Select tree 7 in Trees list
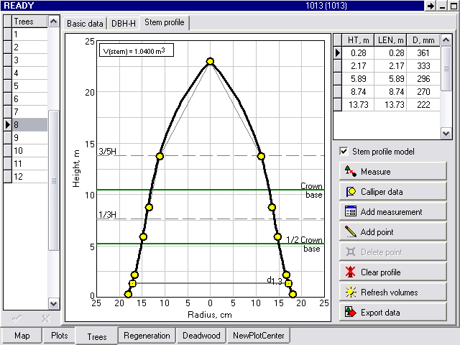This screenshot has height=345, width=460. pos(29,111)
